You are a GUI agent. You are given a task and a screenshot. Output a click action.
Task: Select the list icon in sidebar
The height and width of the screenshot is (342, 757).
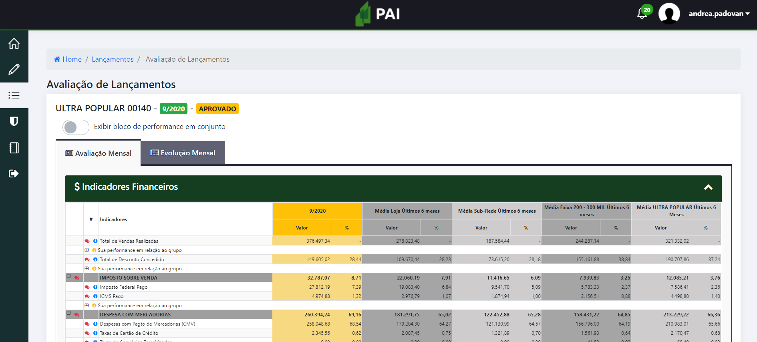14,95
